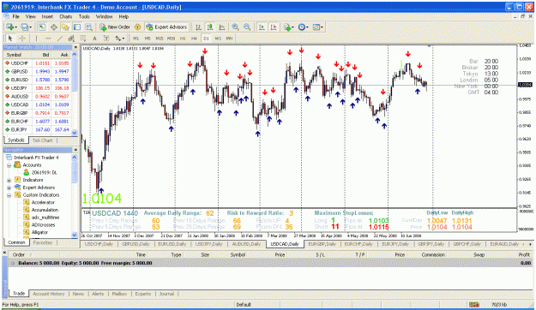Screen dimensions: 536x310
Task: Open the Arrows objects dropdown
Action: click(120, 39)
